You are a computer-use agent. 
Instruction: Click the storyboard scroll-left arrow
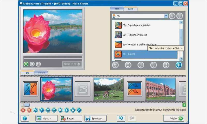tap(22, 105)
